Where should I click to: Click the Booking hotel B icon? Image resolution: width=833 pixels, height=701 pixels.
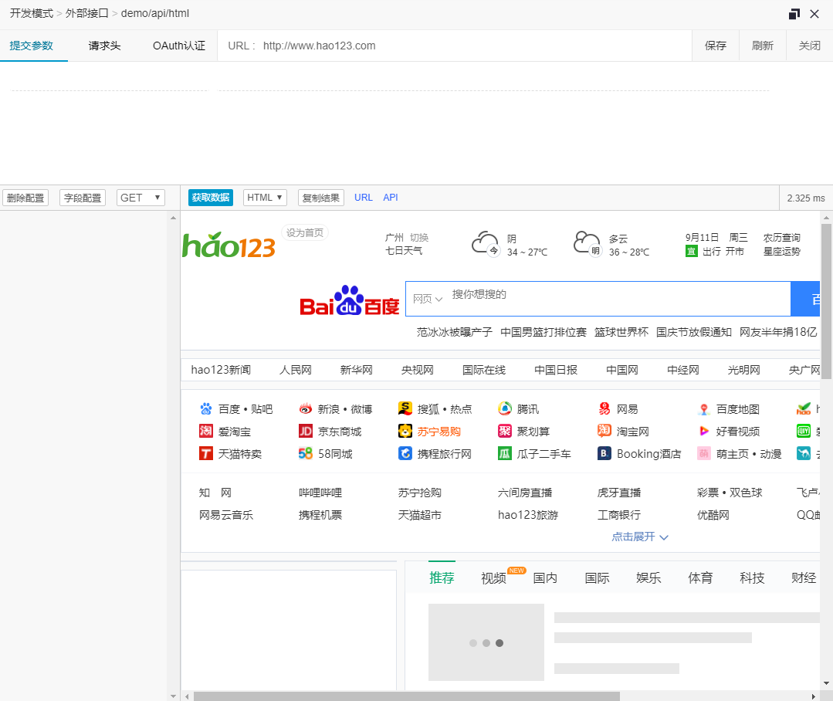604,453
